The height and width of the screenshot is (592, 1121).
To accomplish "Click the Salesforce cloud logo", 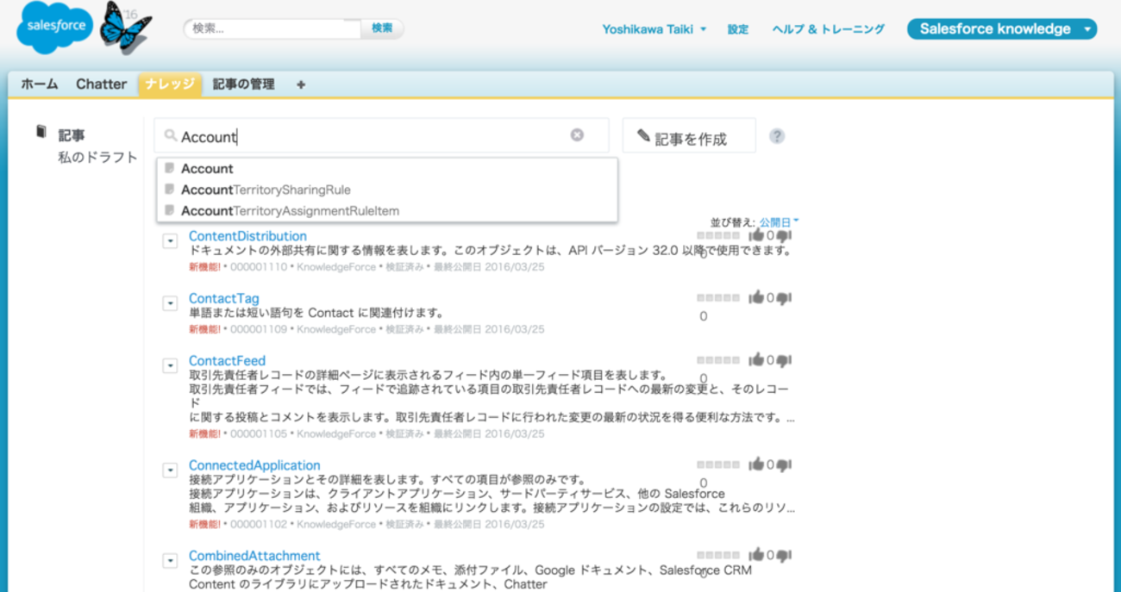I will click(55, 27).
